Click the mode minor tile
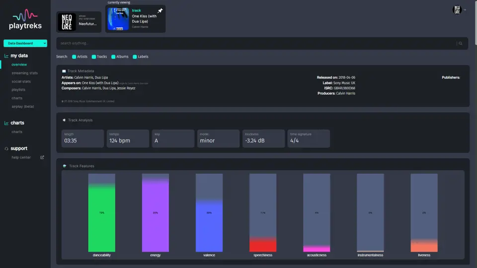Image resolution: width=477 pixels, height=268 pixels. pos(219,138)
